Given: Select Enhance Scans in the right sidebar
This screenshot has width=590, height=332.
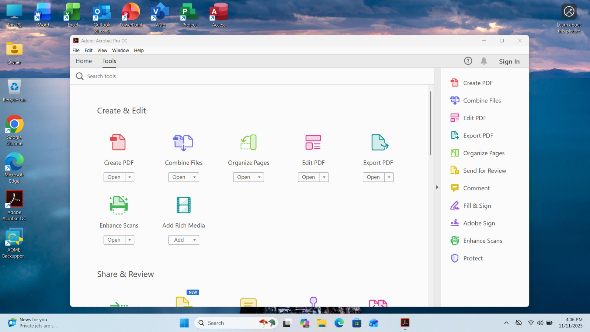Looking at the screenshot, I should coord(476,241).
